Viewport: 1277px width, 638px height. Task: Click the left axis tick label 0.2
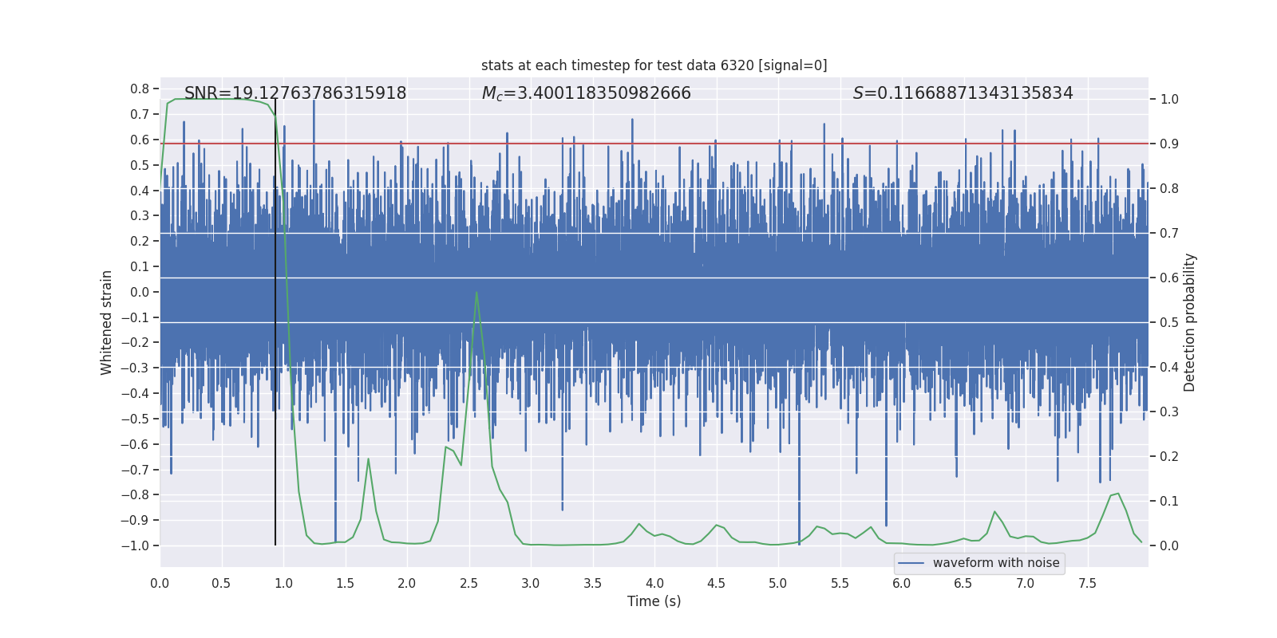[x=140, y=242]
